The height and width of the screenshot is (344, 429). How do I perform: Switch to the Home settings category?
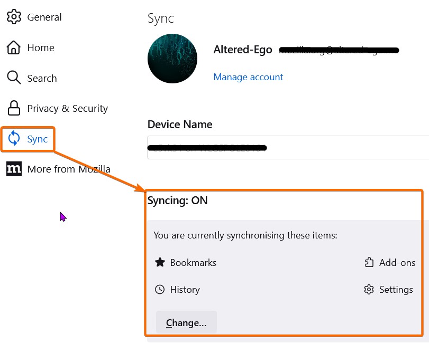(41, 47)
